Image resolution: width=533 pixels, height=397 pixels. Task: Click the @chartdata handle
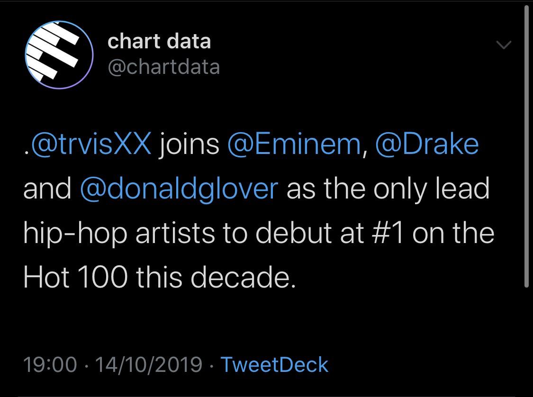(x=164, y=67)
